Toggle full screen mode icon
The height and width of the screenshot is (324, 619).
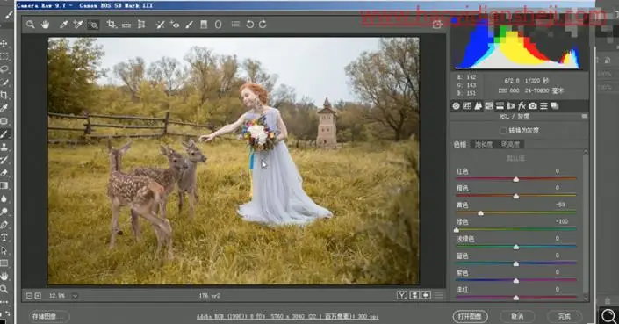pos(437,25)
